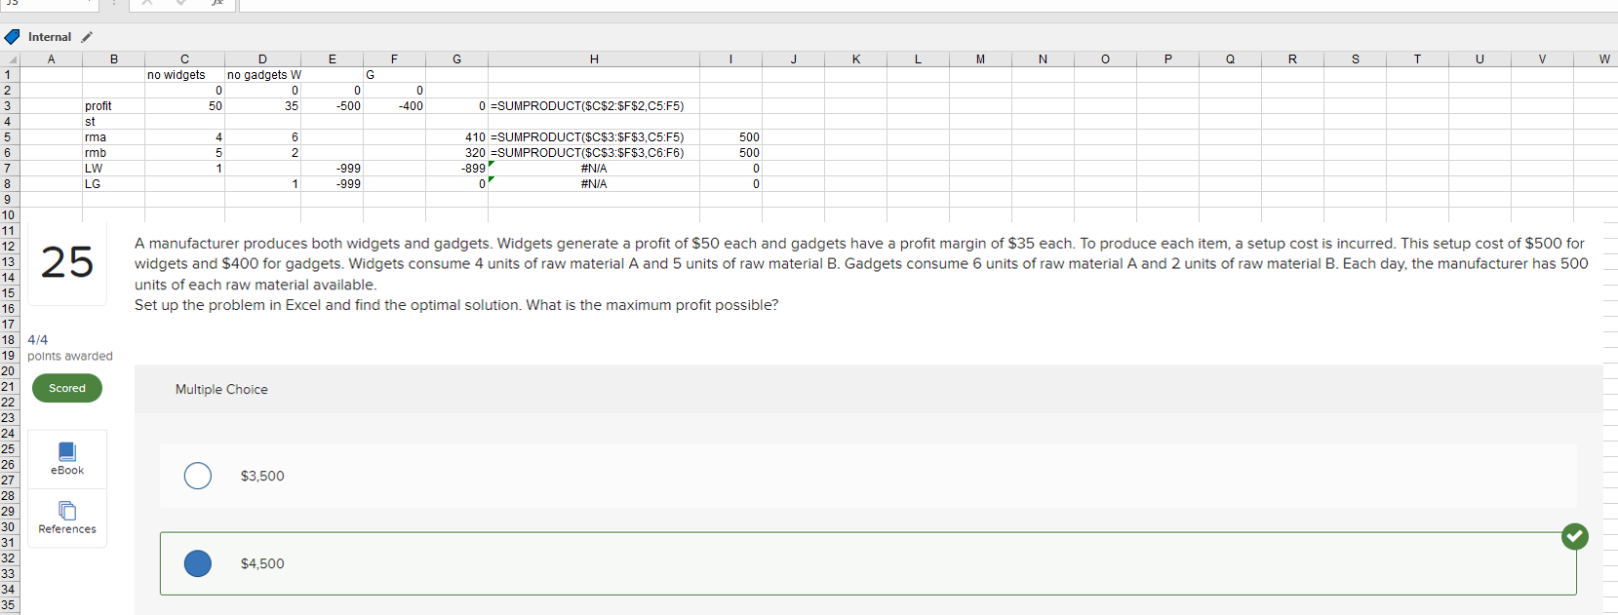This screenshot has width=1618, height=615.
Task: Click cell with value 35 in profit row
Action: coord(262,106)
